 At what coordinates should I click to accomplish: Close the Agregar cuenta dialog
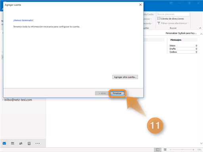(x=140, y=5)
